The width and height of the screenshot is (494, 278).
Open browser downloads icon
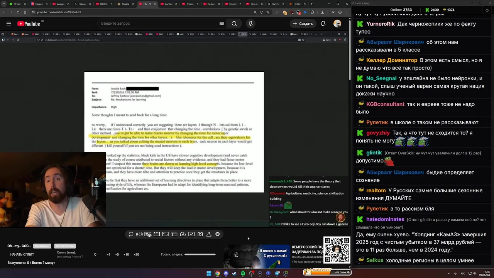pos(323,12)
